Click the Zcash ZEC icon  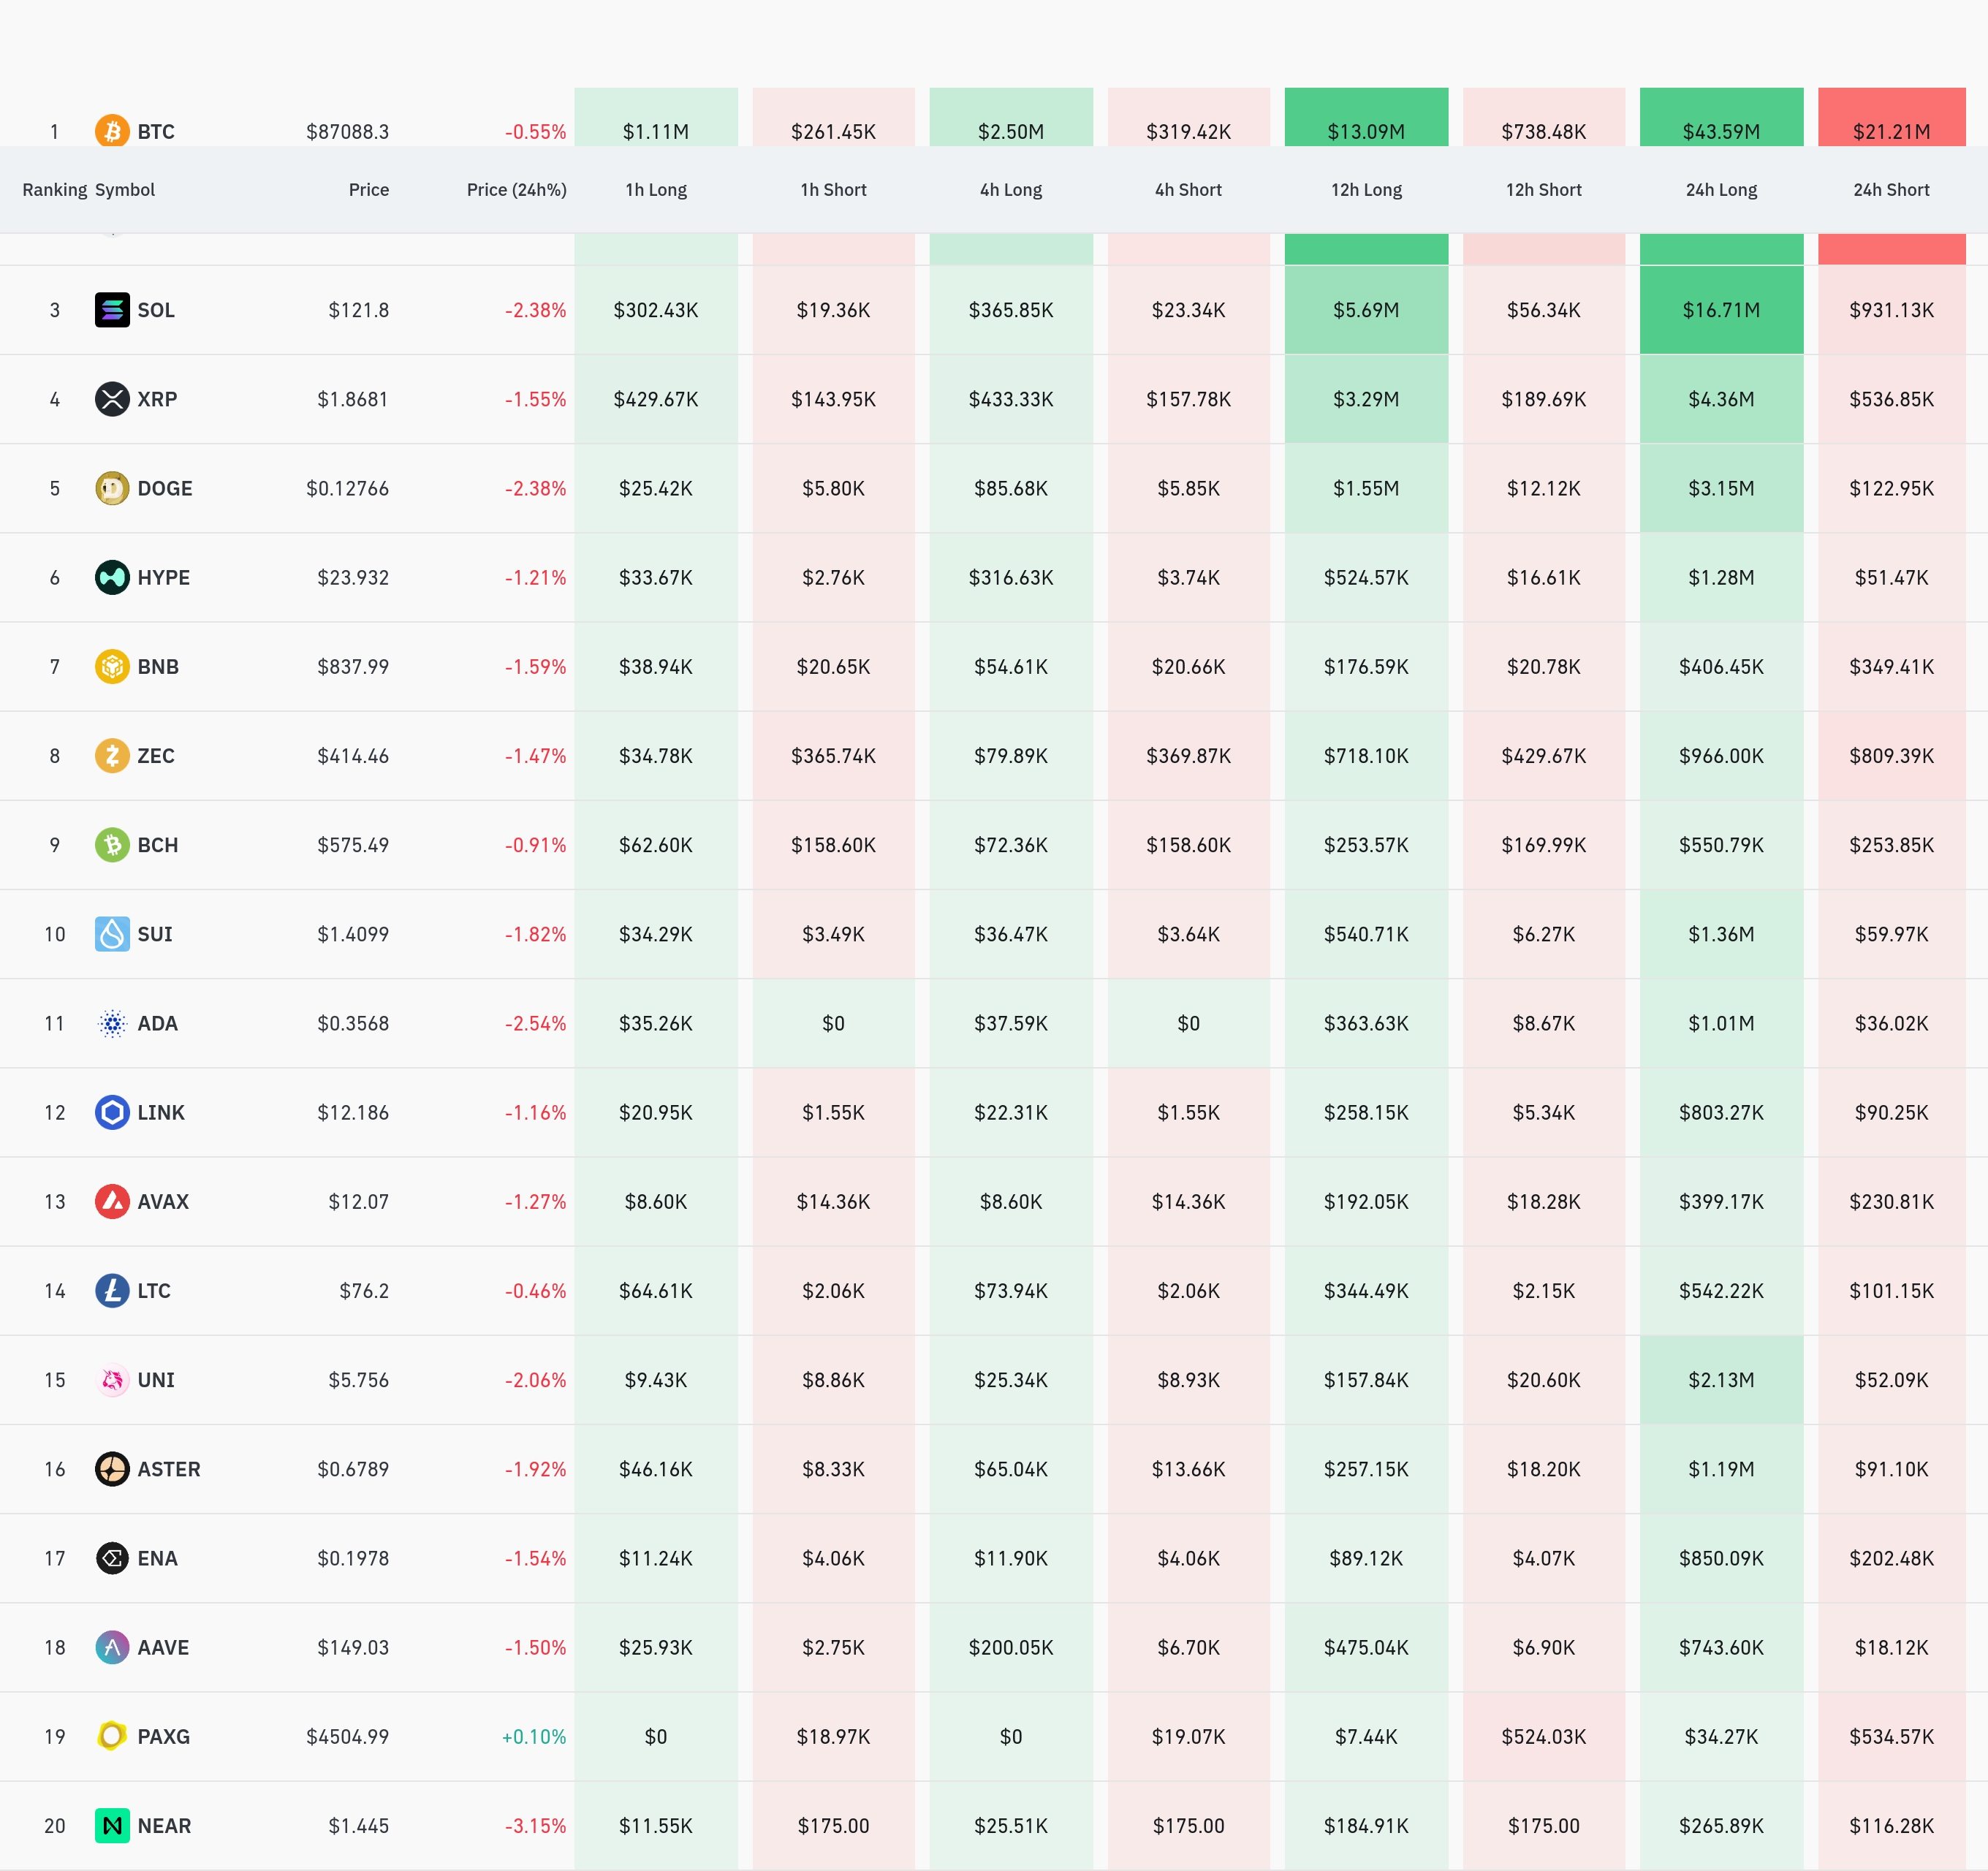pos(112,755)
